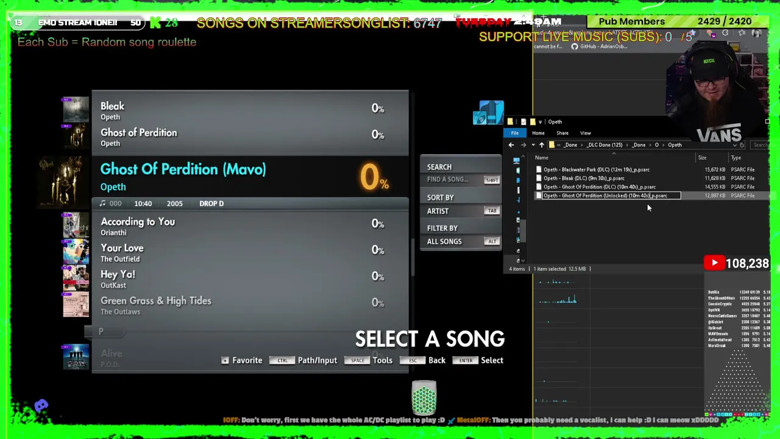This screenshot has height=439, width=780.
Task: Select Bleak by Opeth song row
Action: pyautogui.click(x=250, y=110)
